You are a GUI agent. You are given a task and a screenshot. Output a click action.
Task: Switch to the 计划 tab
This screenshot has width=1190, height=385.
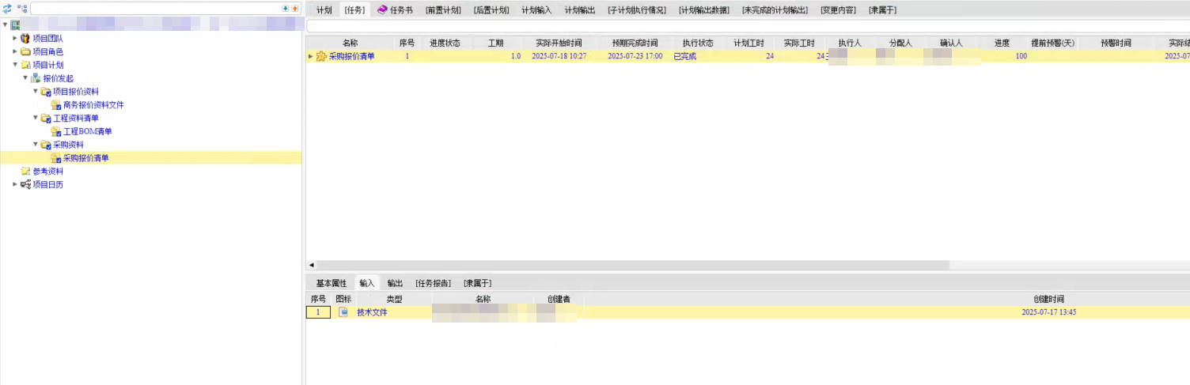point(324,10)
